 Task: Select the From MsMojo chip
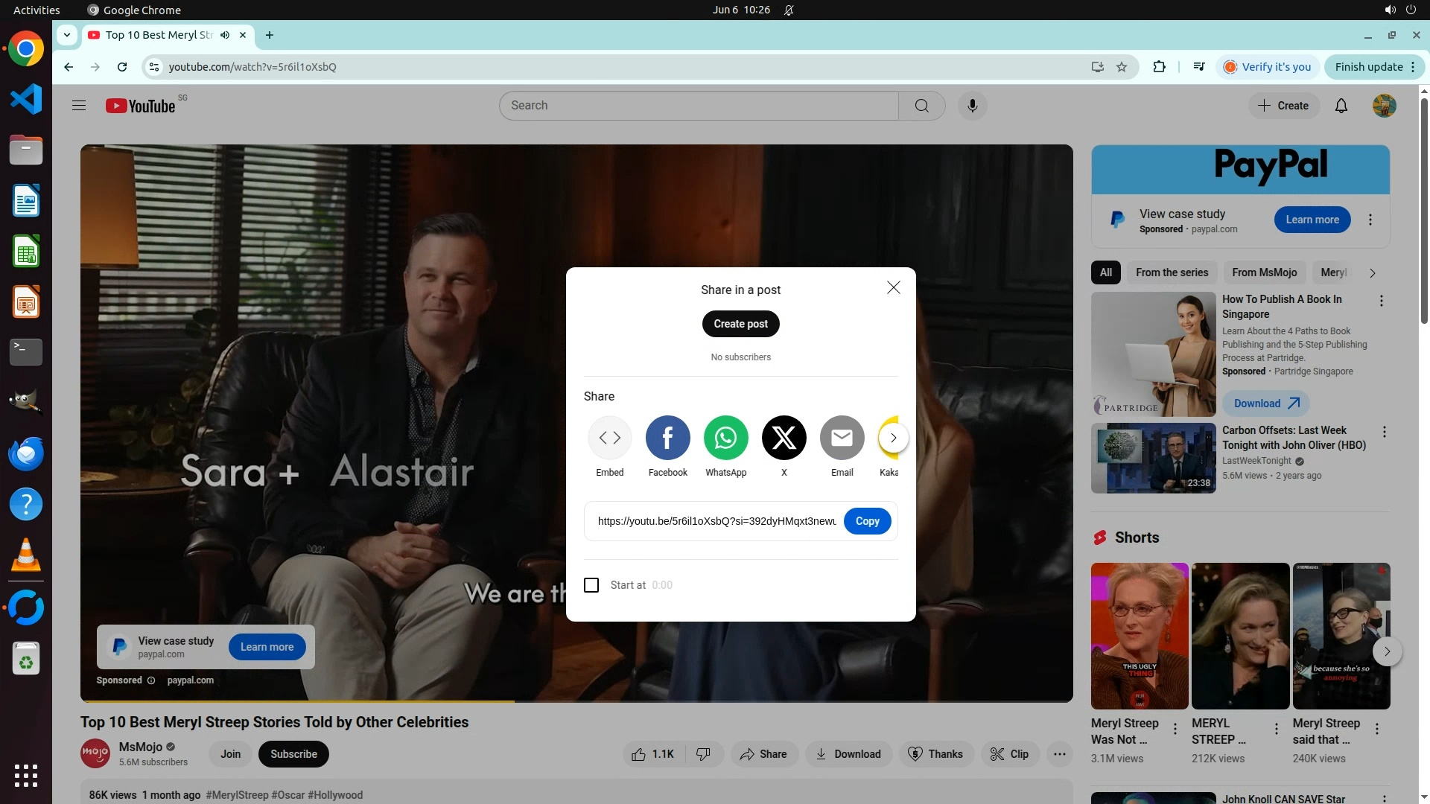1264,272
